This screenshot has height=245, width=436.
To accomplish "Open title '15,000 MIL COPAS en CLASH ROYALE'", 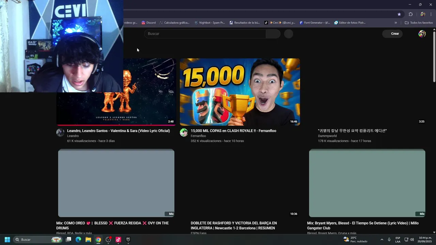I will 233,131.
